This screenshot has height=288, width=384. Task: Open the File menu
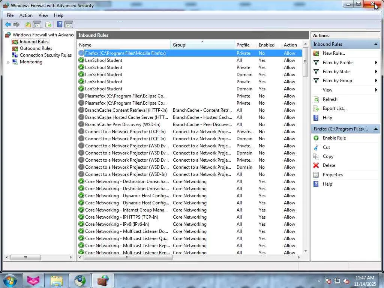tap(10, 15)
